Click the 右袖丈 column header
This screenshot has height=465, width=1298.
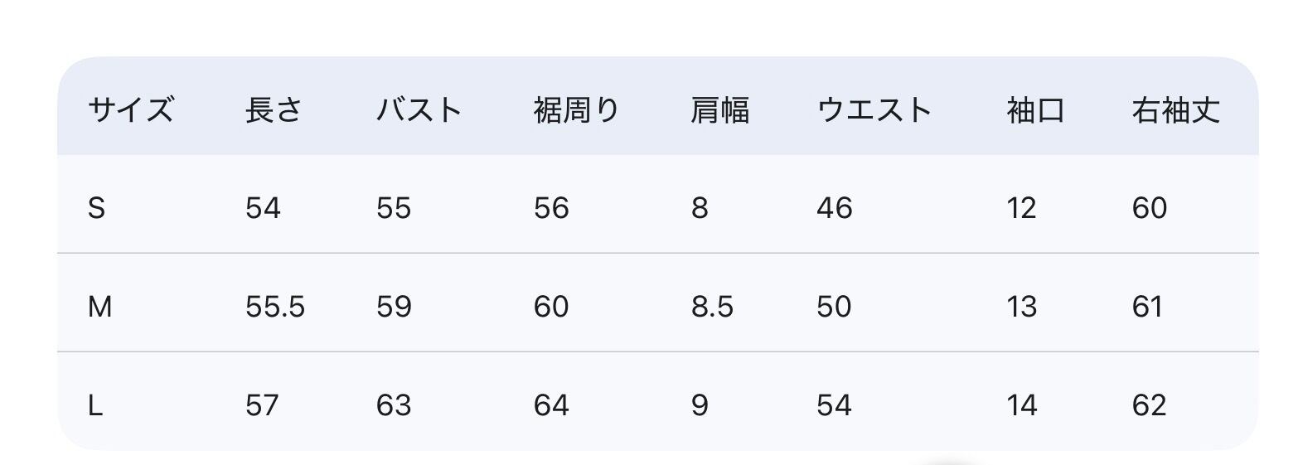point(1175,109)
